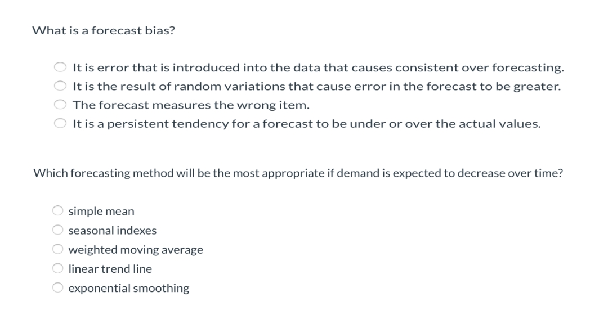Click the question text 'What is a forecast bias?'
The width and height of the screenshot is (608, 324).
click(103, 30)
